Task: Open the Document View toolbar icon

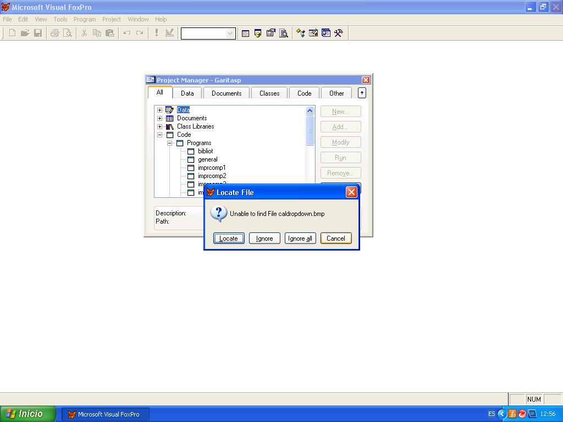Action: pos(284,34)
